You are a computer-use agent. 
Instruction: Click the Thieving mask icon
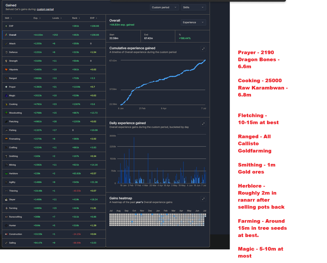pos(6,191)
